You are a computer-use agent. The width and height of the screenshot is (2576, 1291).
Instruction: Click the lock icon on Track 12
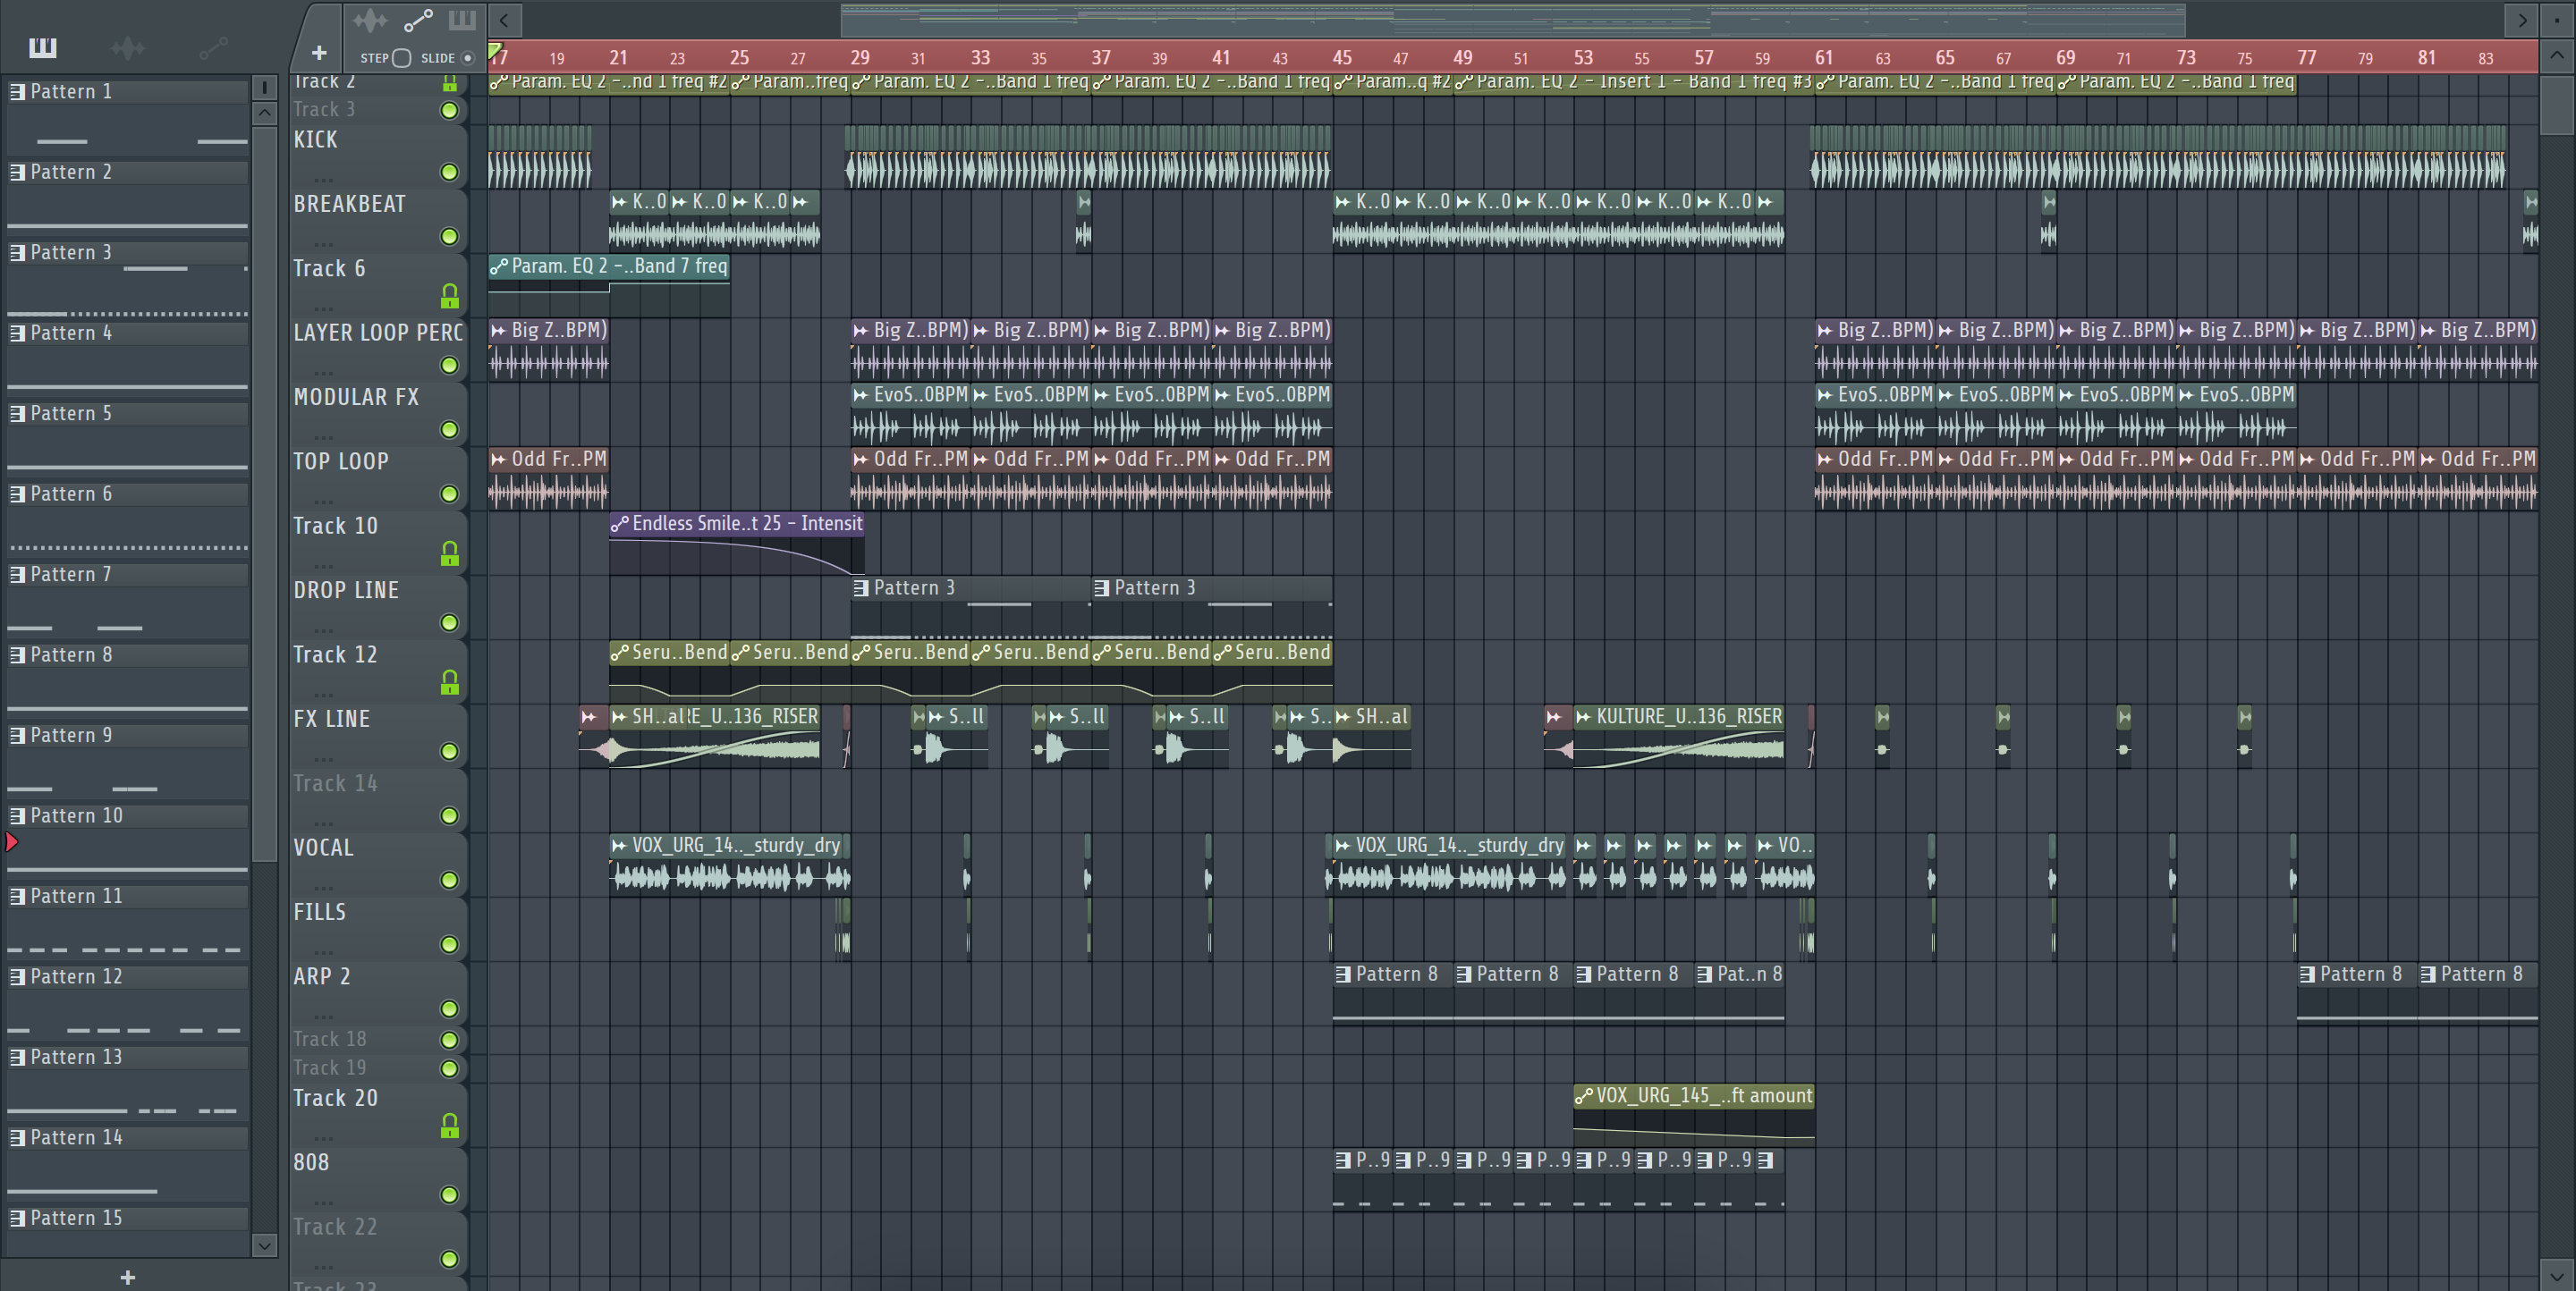[450, 681]
